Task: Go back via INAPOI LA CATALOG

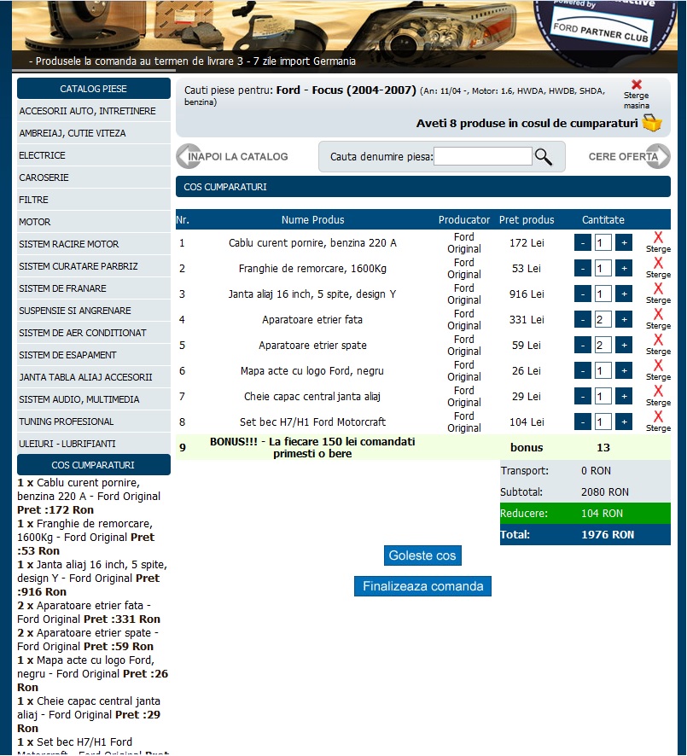Action: click(232, 157)
